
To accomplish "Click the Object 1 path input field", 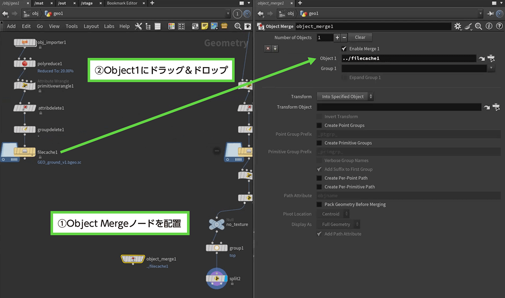I will tap(408, 58).
